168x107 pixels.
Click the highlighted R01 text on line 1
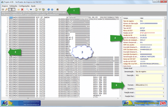(x=11, y=18)
